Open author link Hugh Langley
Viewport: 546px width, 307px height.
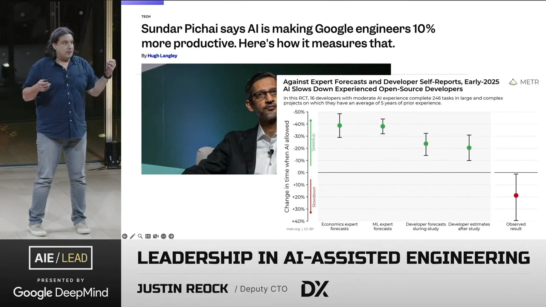163,56
